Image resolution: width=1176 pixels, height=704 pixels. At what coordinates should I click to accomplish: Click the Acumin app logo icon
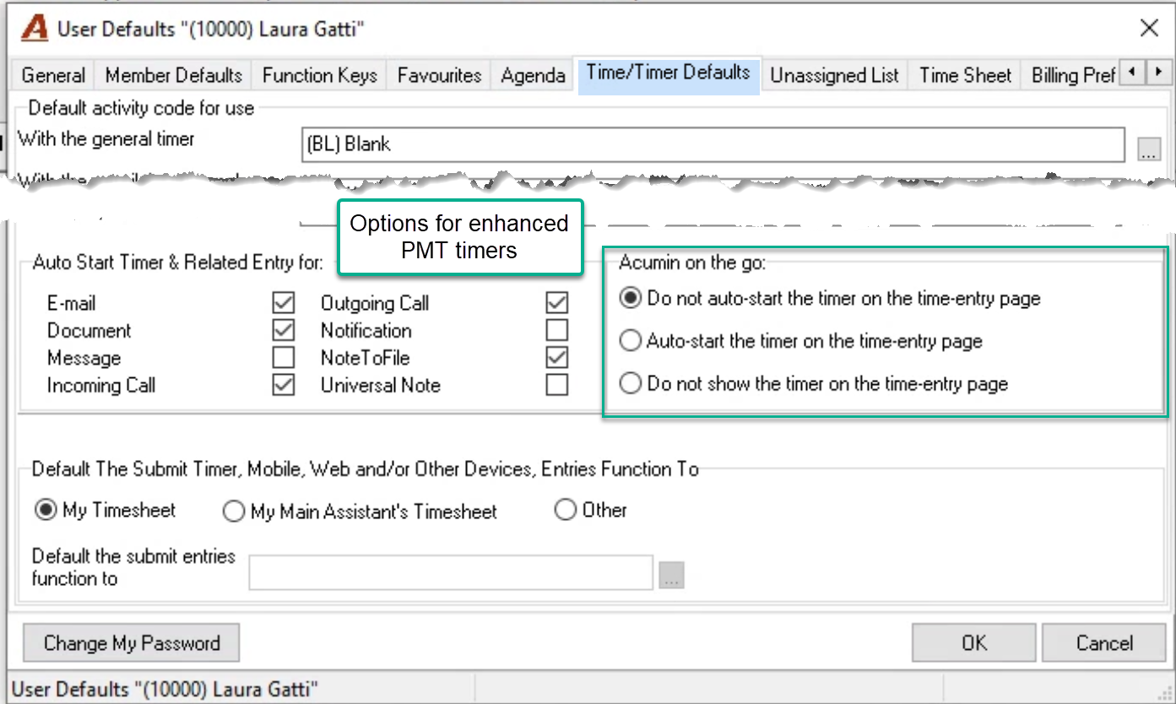[x=35, y=29]
